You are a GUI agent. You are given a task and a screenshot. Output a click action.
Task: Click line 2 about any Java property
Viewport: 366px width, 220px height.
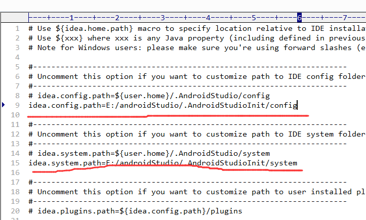click(197, 38)
